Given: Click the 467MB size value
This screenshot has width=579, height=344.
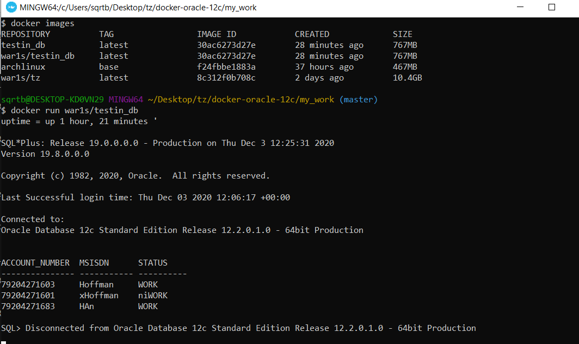Looking at the screenshot, I should 405,67.
